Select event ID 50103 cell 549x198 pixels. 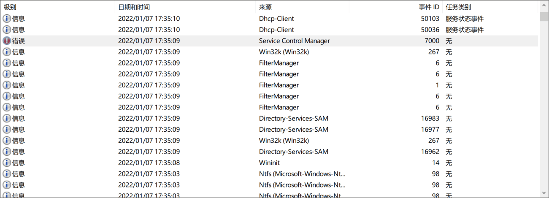tap(430, 19)
